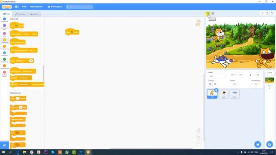Click the 'if then else' block at the palette bottom
This screenshot has width=276, height=155.
coord(18,145)
